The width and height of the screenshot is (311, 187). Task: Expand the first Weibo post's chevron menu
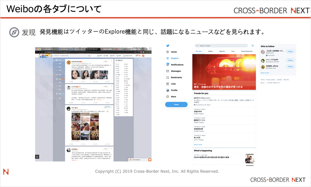tap(111, 61)
